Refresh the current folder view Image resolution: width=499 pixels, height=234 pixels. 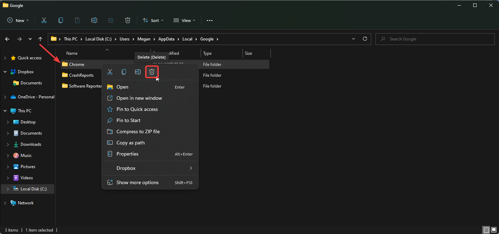[365, 39]
